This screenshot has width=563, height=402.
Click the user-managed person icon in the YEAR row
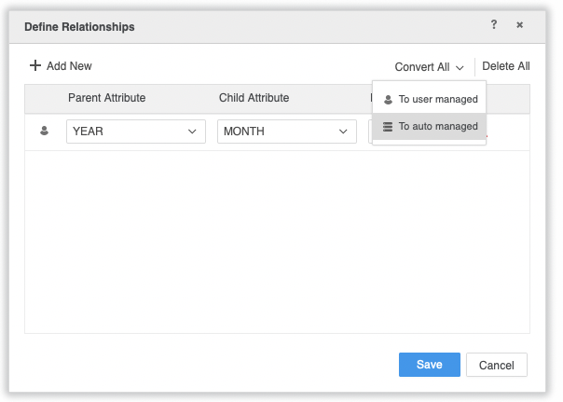44,132
